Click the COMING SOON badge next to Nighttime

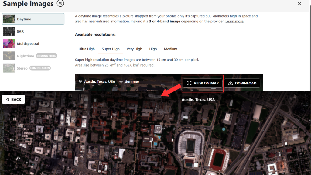pyautogui.click(x=46, y=56)
